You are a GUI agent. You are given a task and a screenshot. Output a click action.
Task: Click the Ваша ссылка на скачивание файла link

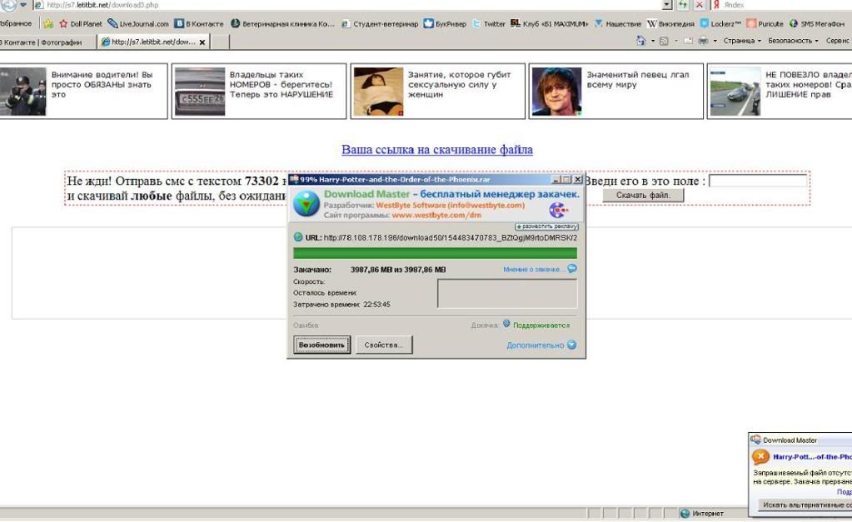pyautogui.click(x=437, y=149)
